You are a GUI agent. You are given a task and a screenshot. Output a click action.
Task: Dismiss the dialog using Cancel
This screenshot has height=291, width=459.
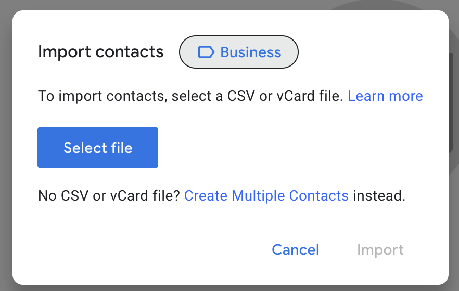coord(296,250)
